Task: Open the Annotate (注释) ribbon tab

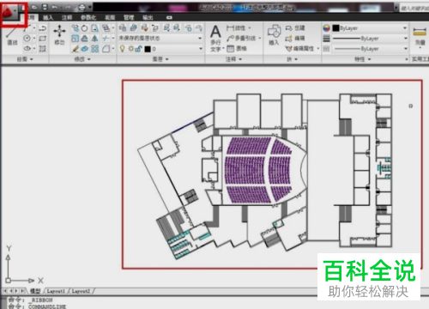Action: [67, 17]
